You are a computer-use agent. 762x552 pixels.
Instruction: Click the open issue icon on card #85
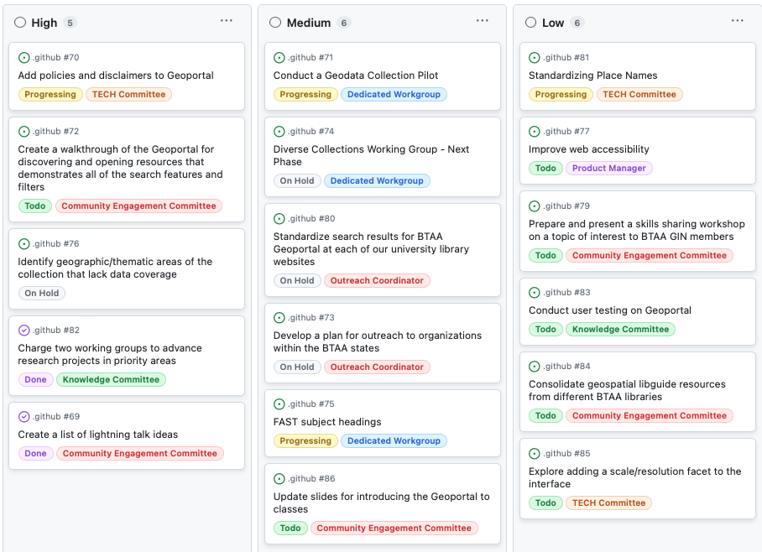(535, 454)
